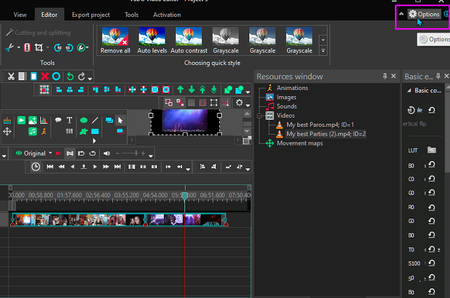Click the green move up arrow
Screen dimensions: 450x298
click(180, 90)
